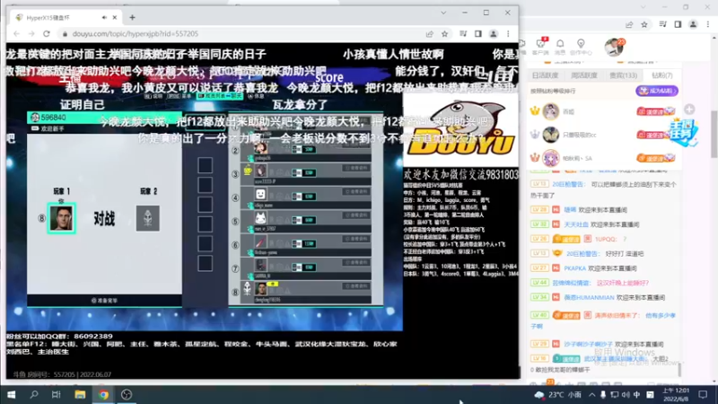The width and height of the screenshot is (718, 404).
Task: Open the Windows Start menu
Action: [12, 395]
